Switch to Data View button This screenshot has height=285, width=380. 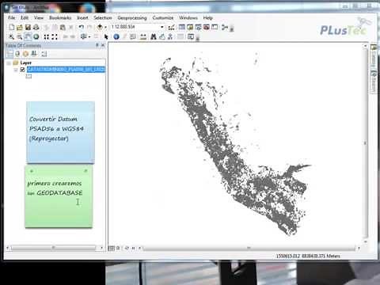(112, 248)
